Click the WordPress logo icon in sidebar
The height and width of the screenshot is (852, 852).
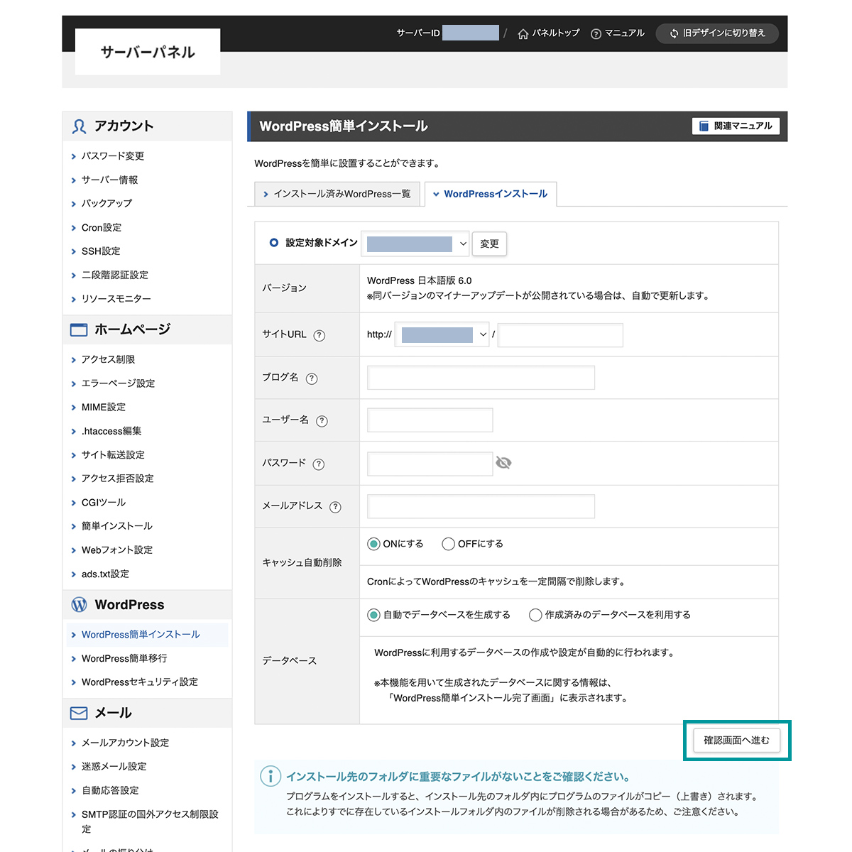(80, 605)
